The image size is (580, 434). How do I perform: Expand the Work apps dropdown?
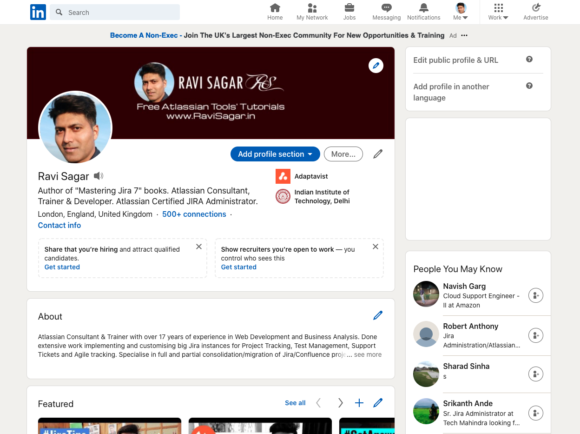[x=498, y=12]
